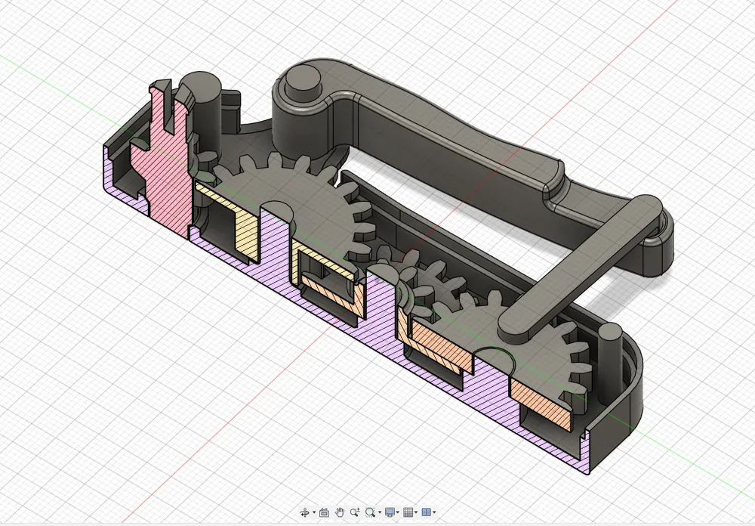The height and width of the screenshot is (526, 755).
Task: Open the Fit tool options dropdown
Action: tap(380, 512)
